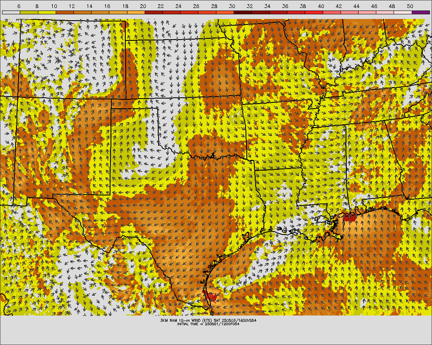
Task: Click the legend label '34'
Action: tap(267, 6)
